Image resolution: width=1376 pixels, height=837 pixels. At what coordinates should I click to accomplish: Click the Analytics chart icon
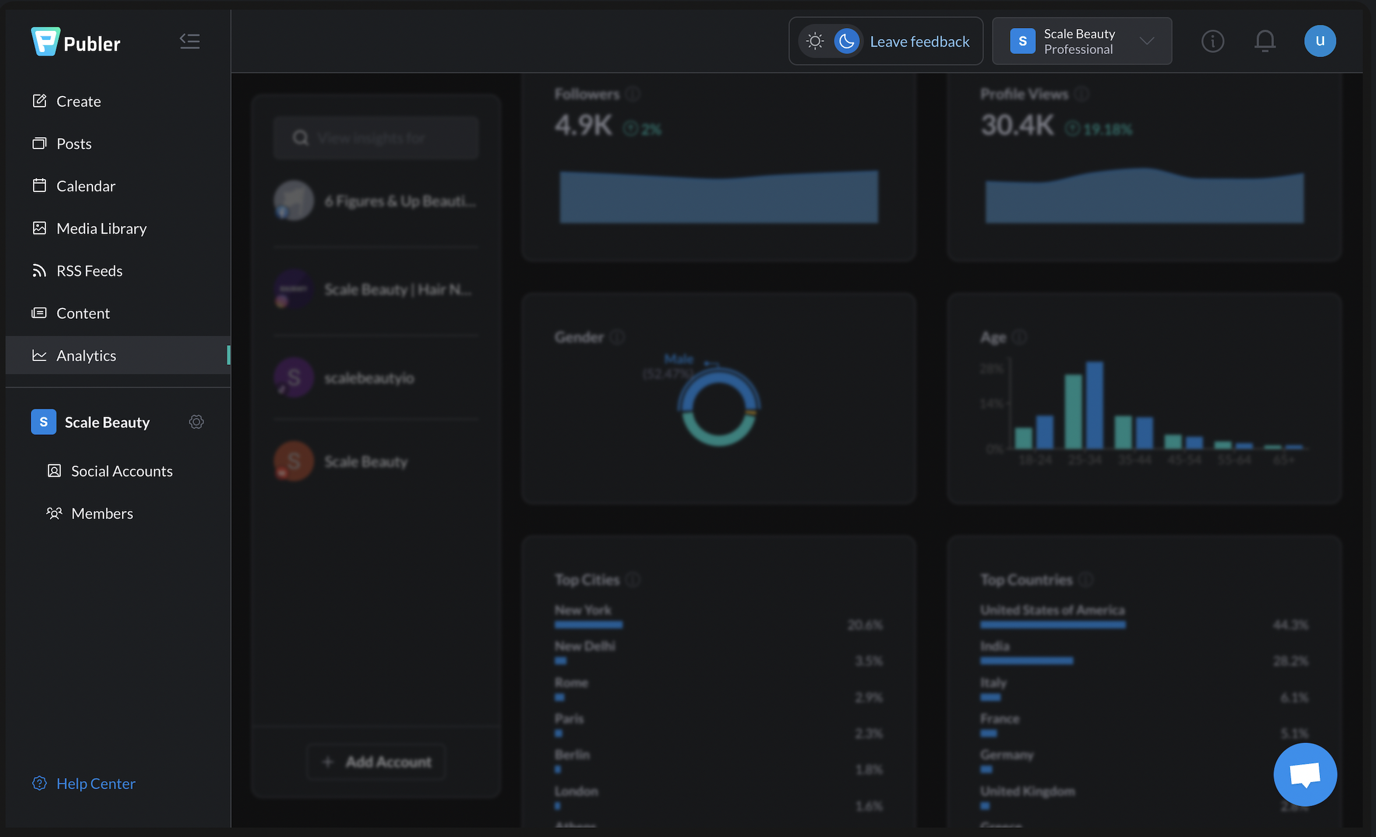pyautogui.click(x=39, y=355)
